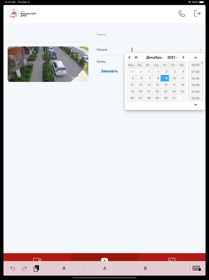The width and height of the screenshot is (209, 280).
Task: Click the Вск weekday header
Action: pyautogui.click(x=131, y=65)
